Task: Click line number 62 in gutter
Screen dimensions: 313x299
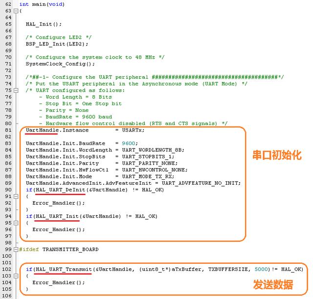Action: click(x=8, y=4)
